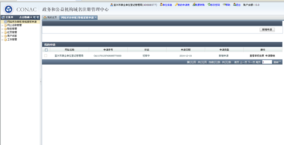This screenshot has height=145, width=284.
Task: Click the 退出 logout link
Action: 238,5
